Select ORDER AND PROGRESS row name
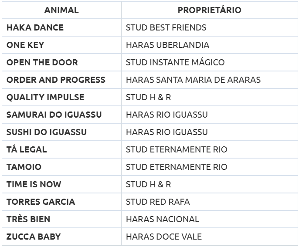Screen dimensions: 299x247 56,80
